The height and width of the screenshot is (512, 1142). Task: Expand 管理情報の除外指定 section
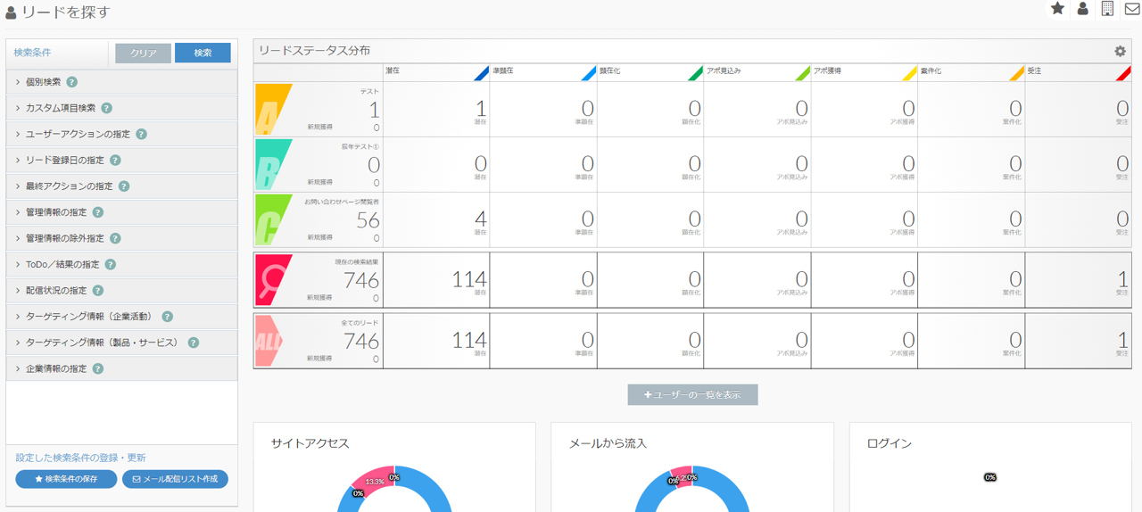[x=121, y=238]
